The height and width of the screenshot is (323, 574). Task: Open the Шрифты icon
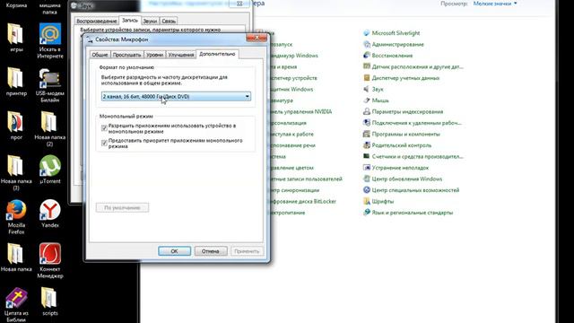[x=367, y=201]
